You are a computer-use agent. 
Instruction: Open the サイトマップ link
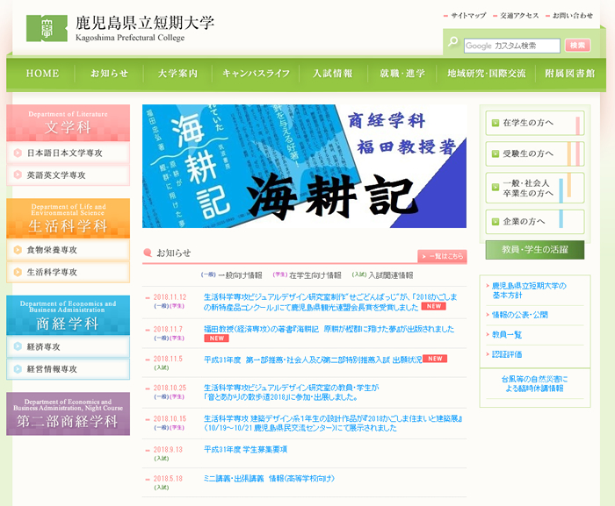coord(467,16)
